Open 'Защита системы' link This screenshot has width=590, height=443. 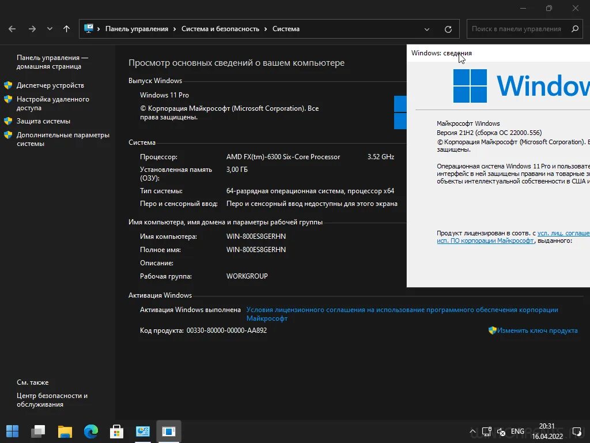point(43,121)
